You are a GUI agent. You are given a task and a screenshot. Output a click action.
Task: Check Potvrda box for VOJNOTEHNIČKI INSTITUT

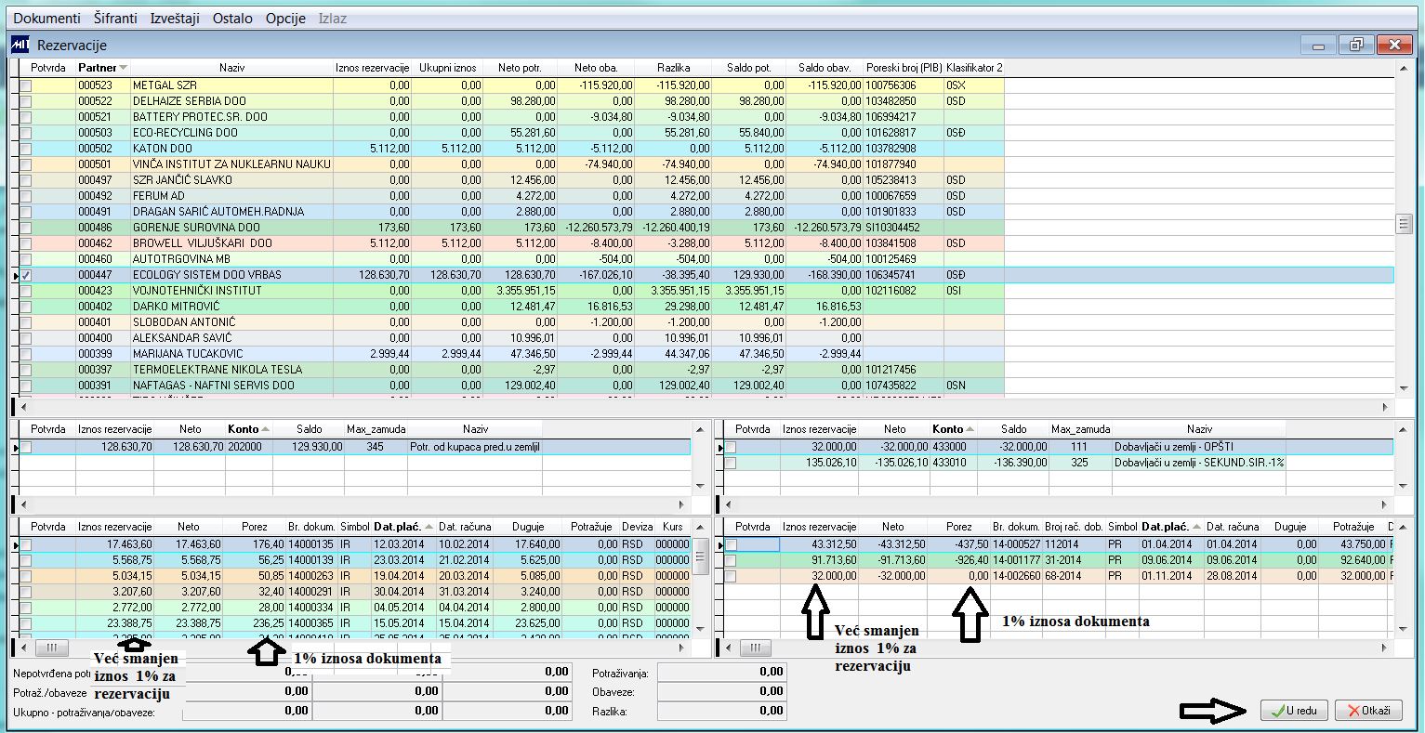(26, 291)
